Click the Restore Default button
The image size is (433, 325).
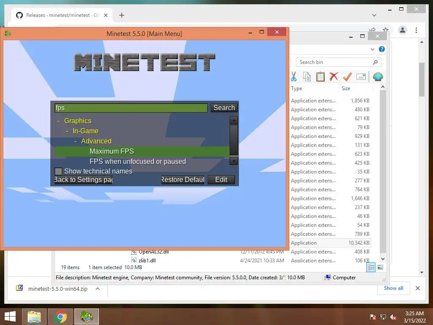[x=183, y=179]
